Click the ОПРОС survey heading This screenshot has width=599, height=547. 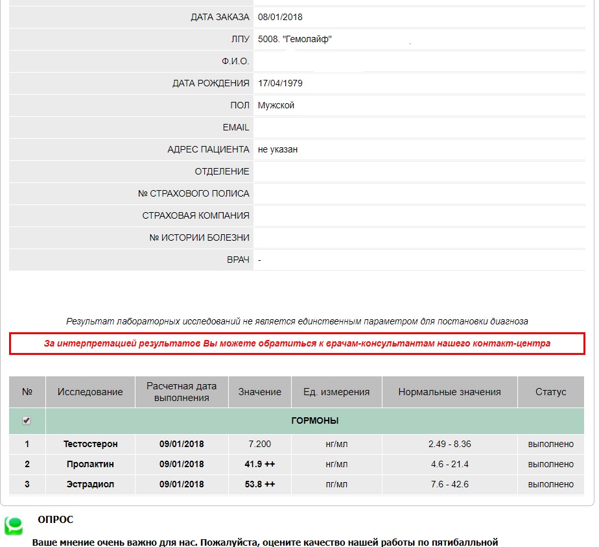tap(55, 520)
